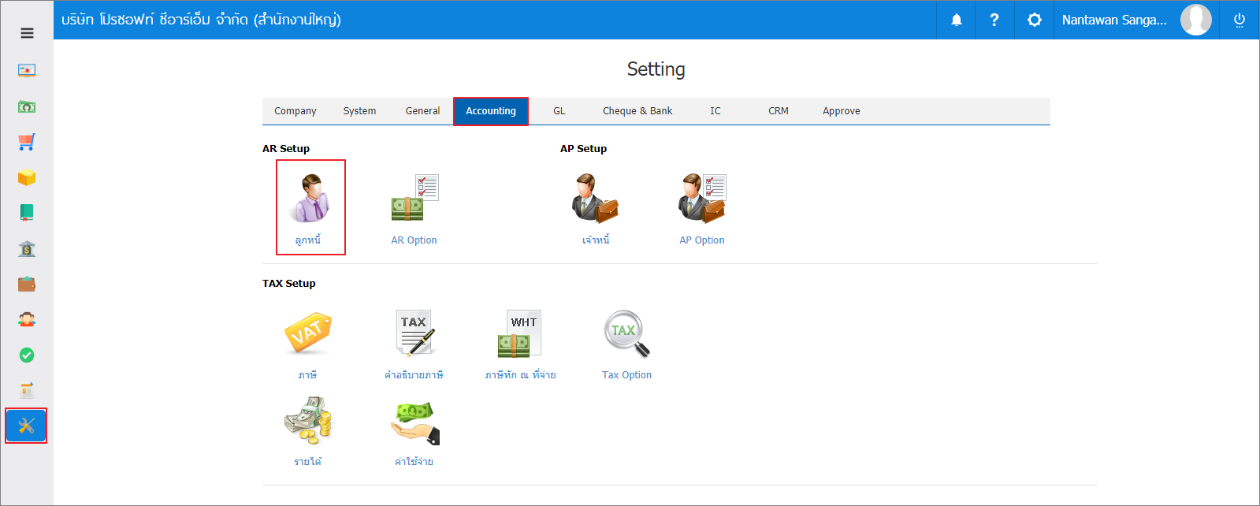This screenshot has height=506, width=1260.
Task: Switch to the Approve tab
Action: tap(842, 111)
